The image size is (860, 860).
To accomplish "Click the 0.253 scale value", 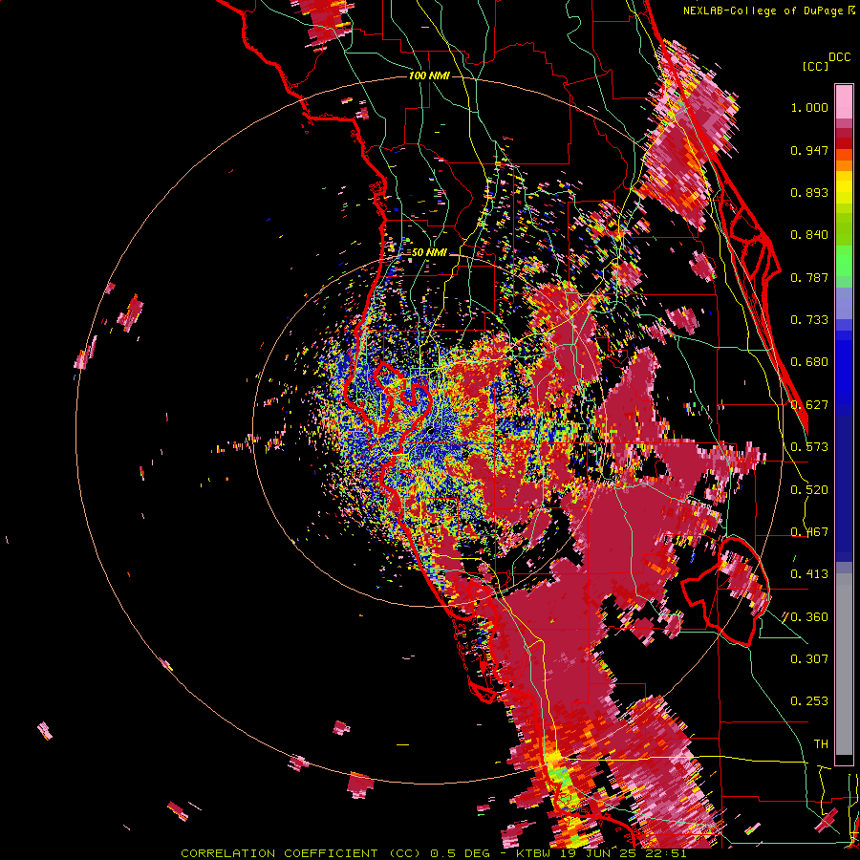I will click(809, 701).
